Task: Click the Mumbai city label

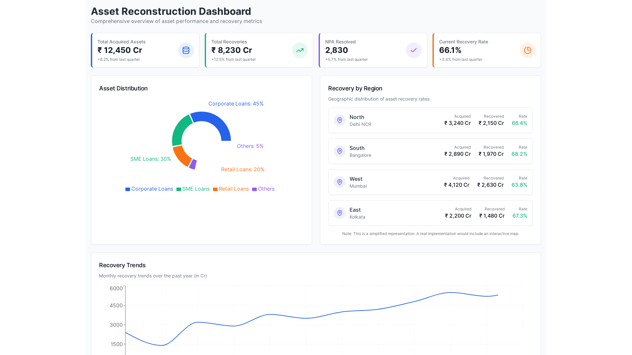Action: click(x=358, y=186)
